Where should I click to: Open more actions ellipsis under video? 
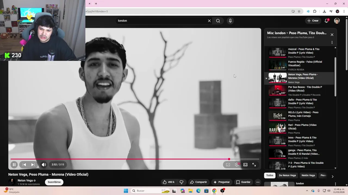(x=258, y=182)
